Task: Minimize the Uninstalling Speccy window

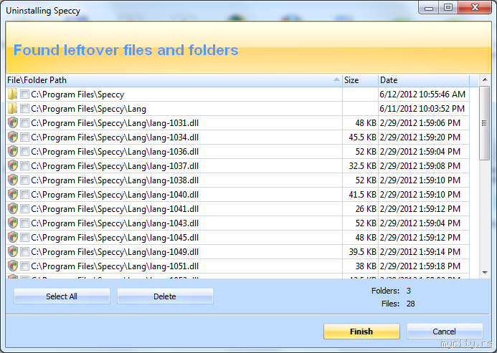Action: coord(429,7)
